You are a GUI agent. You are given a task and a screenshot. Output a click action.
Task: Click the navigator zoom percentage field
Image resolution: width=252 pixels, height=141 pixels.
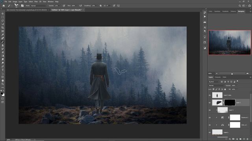pos(210,74)
